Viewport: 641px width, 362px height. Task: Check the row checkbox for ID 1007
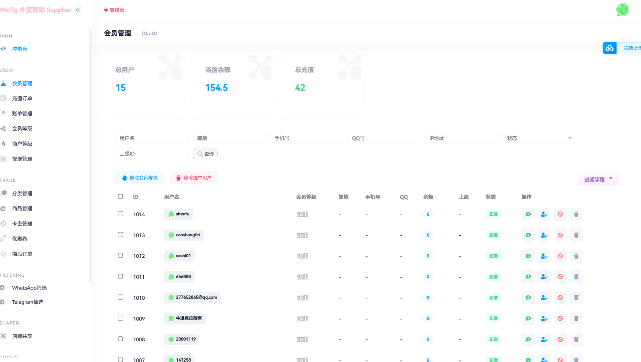(x=120, y=359)
